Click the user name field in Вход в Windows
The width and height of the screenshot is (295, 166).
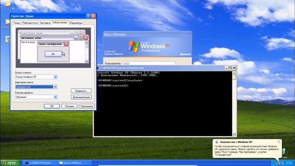click(x=149, y=64)
